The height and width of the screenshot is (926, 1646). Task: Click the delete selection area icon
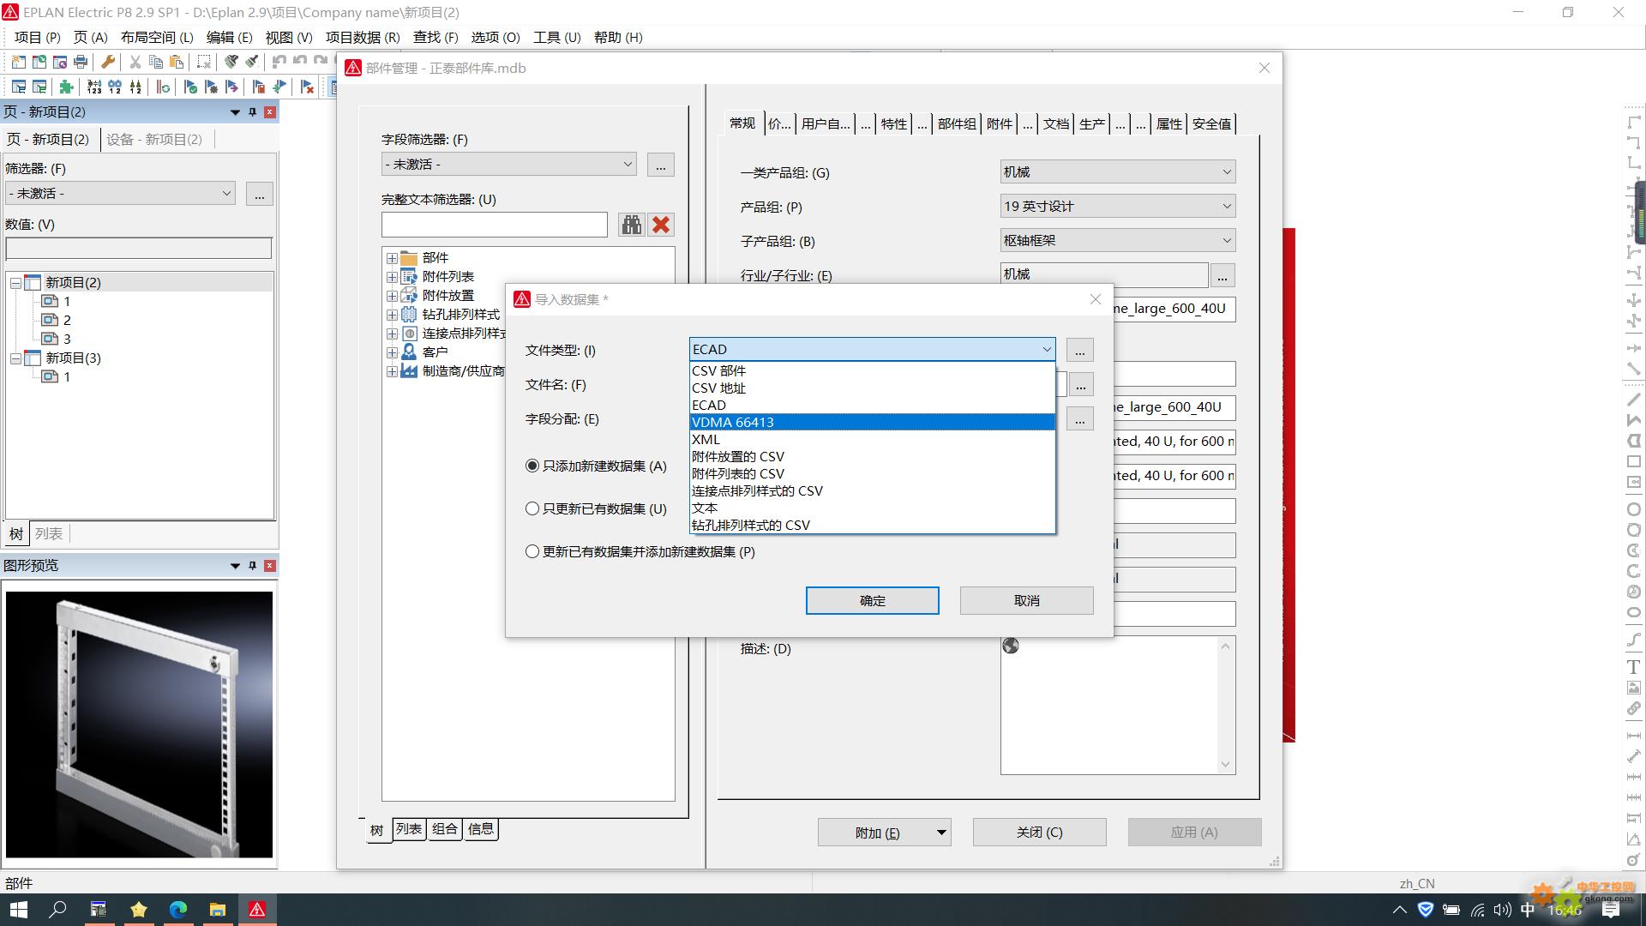203,62
